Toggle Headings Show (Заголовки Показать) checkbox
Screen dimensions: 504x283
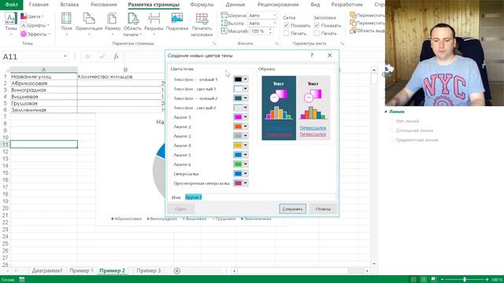(317, 25)
